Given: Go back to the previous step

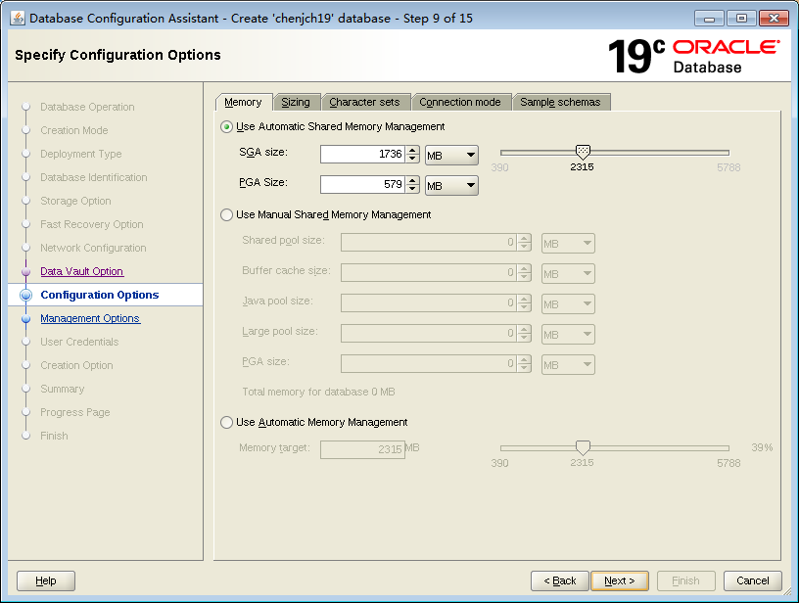Looking at the screenshot, I should pyautogui.click(x=560, y=580).
